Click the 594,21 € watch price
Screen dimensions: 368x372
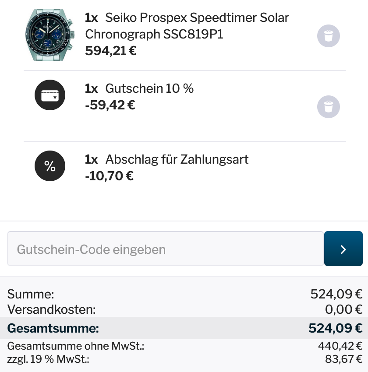pos(111,51)
